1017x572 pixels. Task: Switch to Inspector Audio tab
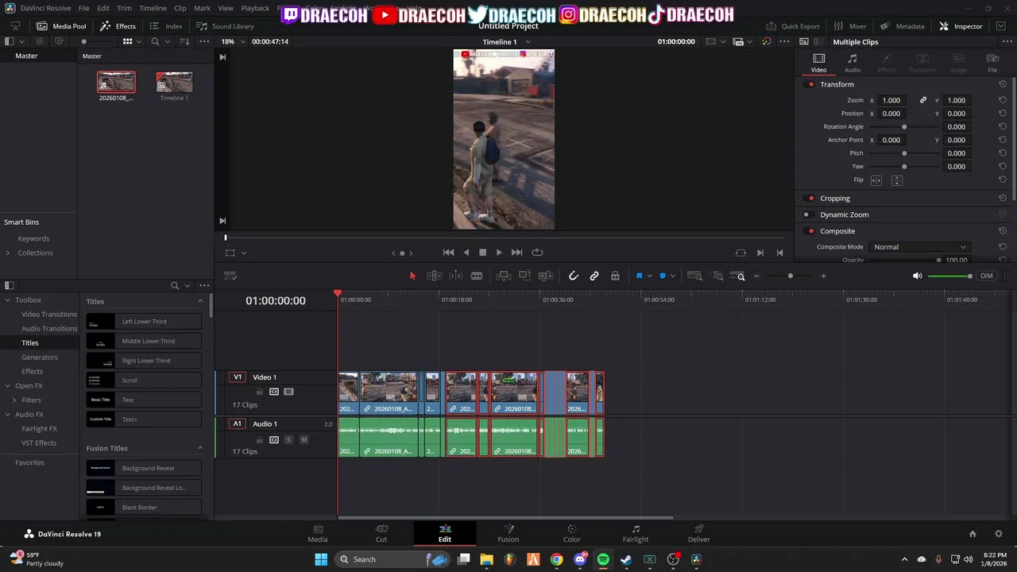pyautogui.click(x=853, y=63)
